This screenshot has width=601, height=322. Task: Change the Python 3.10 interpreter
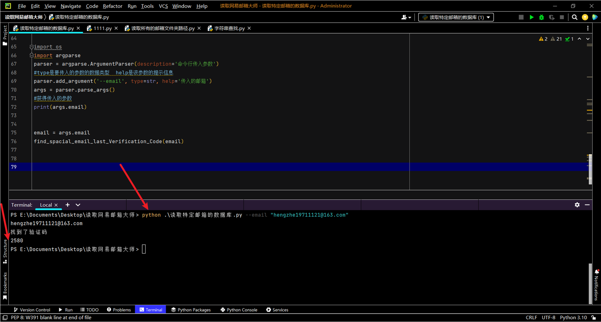coord(573,317)
